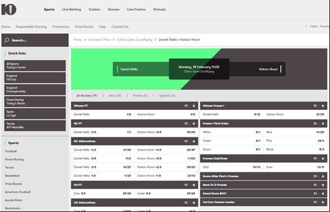
Task: Star the Exact Score market
Action: [323, 193]
